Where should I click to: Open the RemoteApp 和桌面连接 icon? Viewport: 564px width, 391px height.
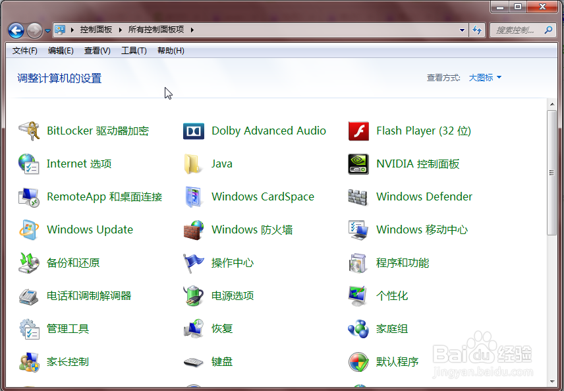[29, 197]
